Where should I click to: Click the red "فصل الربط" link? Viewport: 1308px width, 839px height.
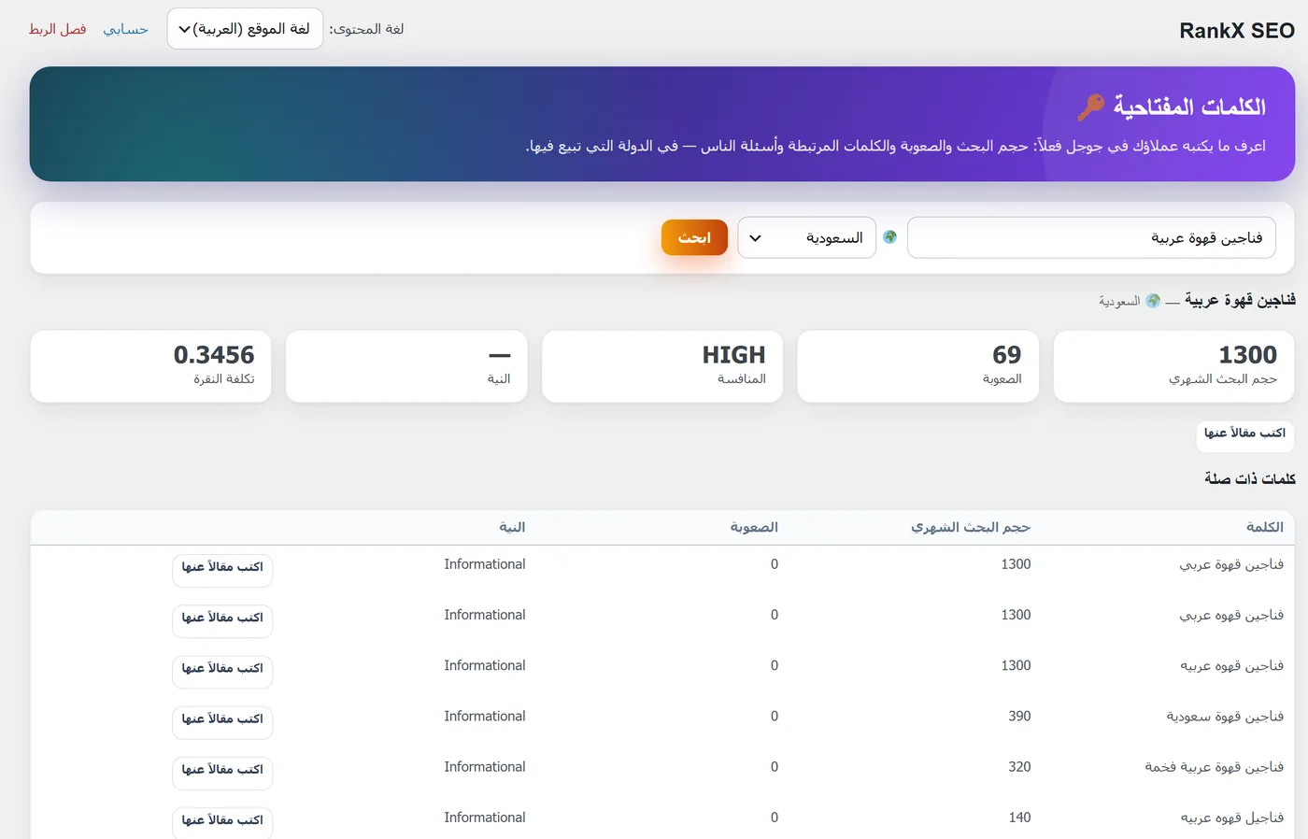(x=58, y=29)
